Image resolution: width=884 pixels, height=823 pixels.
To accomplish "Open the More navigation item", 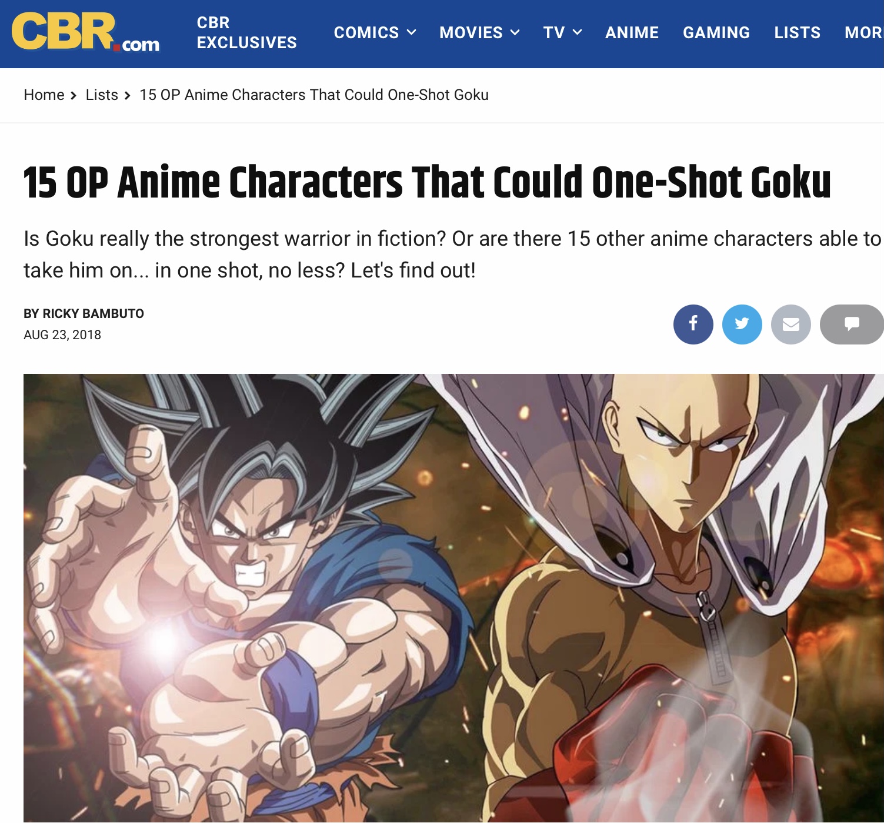I will click(864, 32).
